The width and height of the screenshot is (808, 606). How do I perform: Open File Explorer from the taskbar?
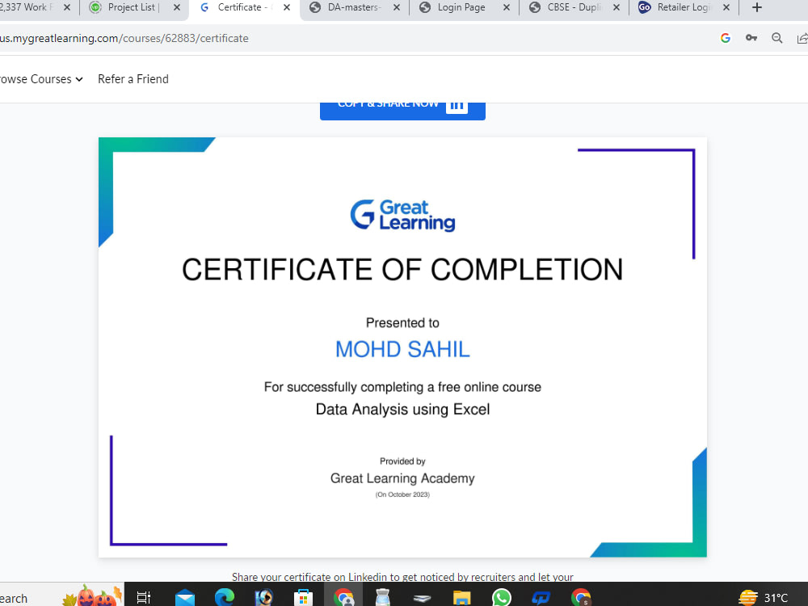coord(461,598)
